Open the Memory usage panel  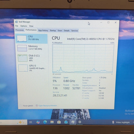coord(32,48)
